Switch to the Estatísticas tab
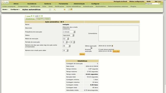The image size is (166, 93). click(30, 19)
